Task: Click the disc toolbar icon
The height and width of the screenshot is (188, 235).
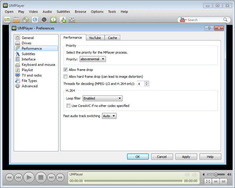Action: tap(26, 20)
